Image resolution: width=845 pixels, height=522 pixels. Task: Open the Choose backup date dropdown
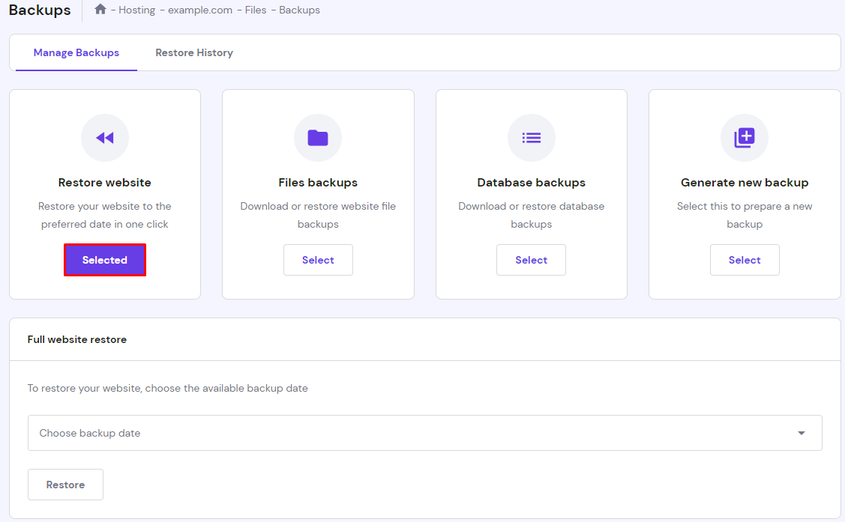coord(424,433)
